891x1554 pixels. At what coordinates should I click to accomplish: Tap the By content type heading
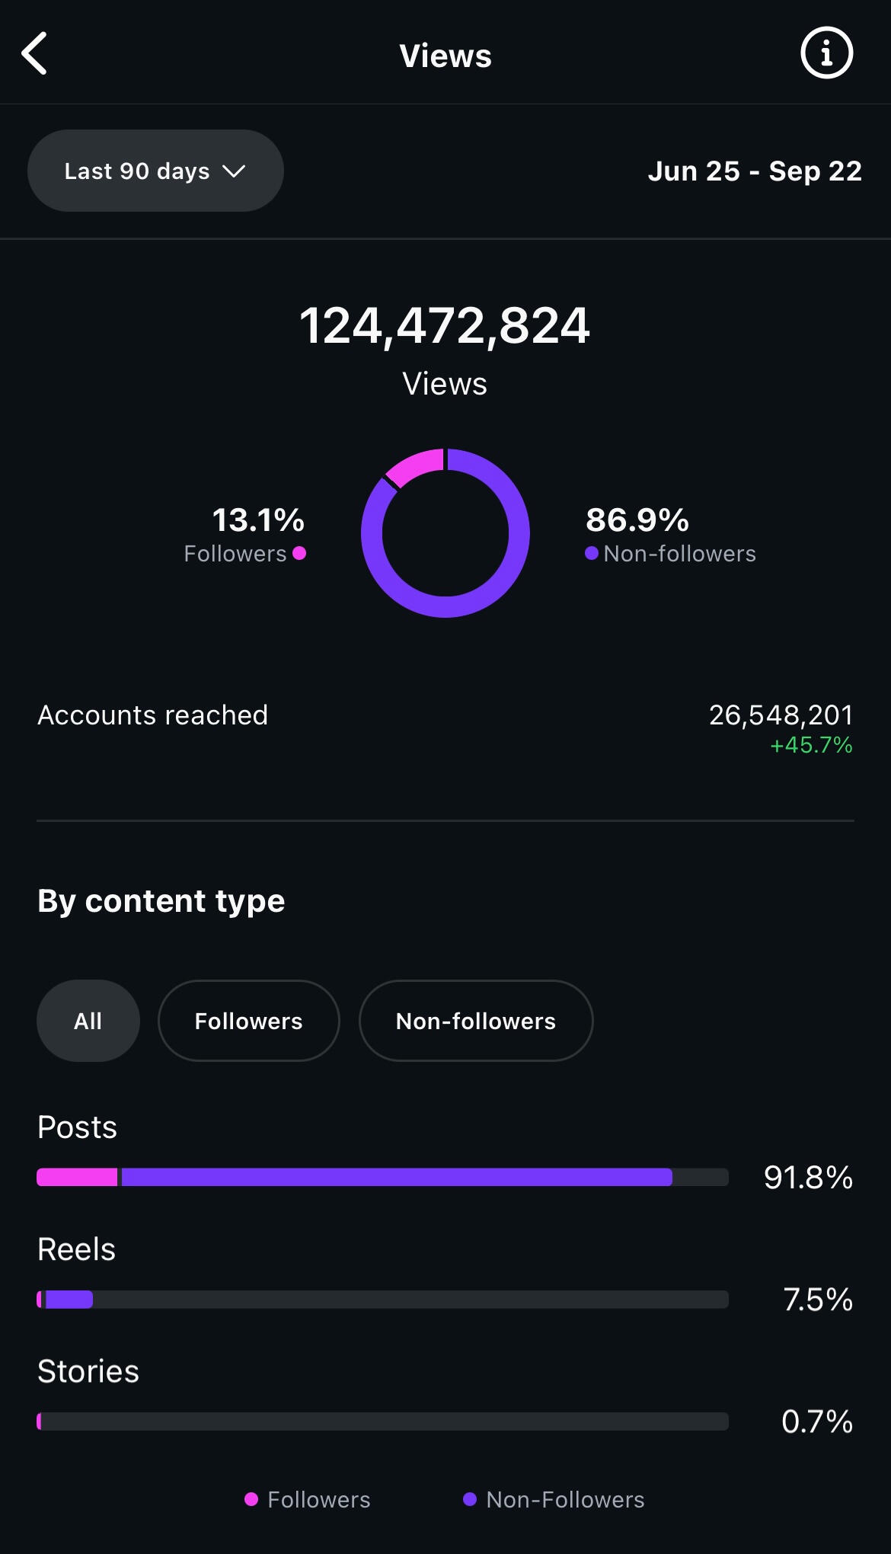pos(161,901)
